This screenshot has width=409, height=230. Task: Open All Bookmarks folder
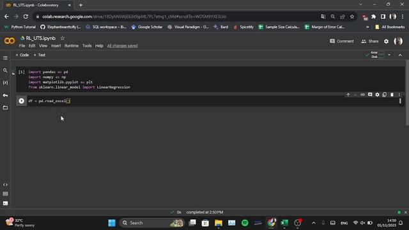click(390, 27)
